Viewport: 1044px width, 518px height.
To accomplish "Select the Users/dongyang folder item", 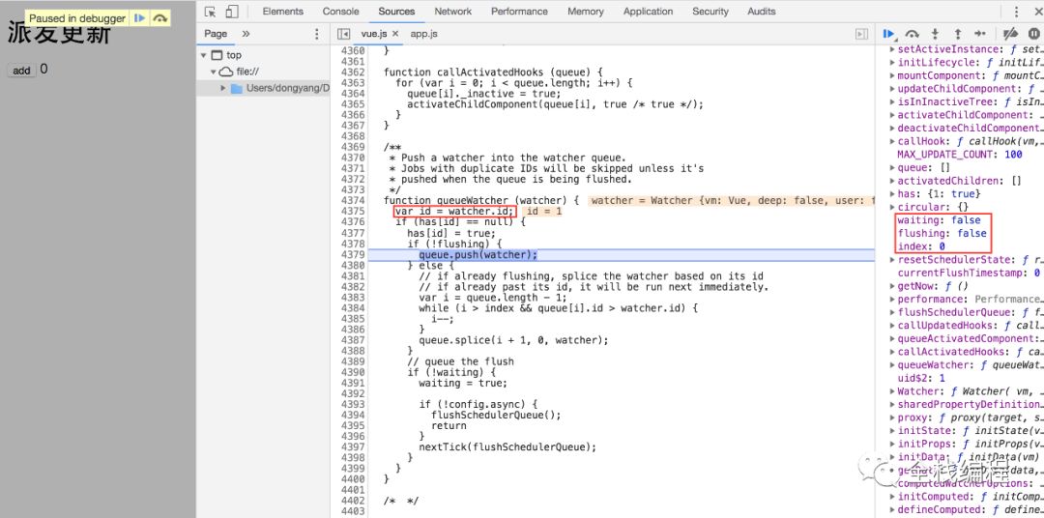I will tap(288, 88).
